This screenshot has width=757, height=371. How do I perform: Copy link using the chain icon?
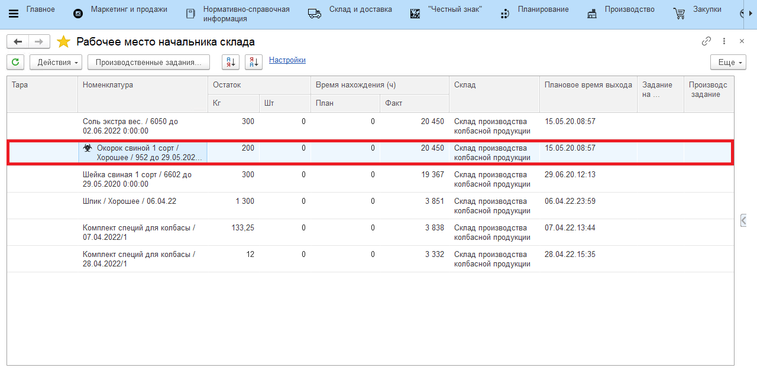(x=706, y=41)
